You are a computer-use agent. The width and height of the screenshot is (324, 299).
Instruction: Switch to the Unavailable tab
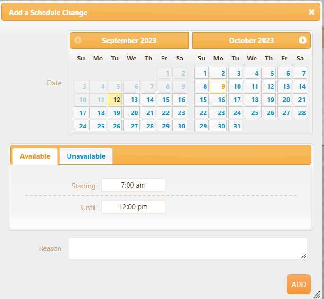86,156
